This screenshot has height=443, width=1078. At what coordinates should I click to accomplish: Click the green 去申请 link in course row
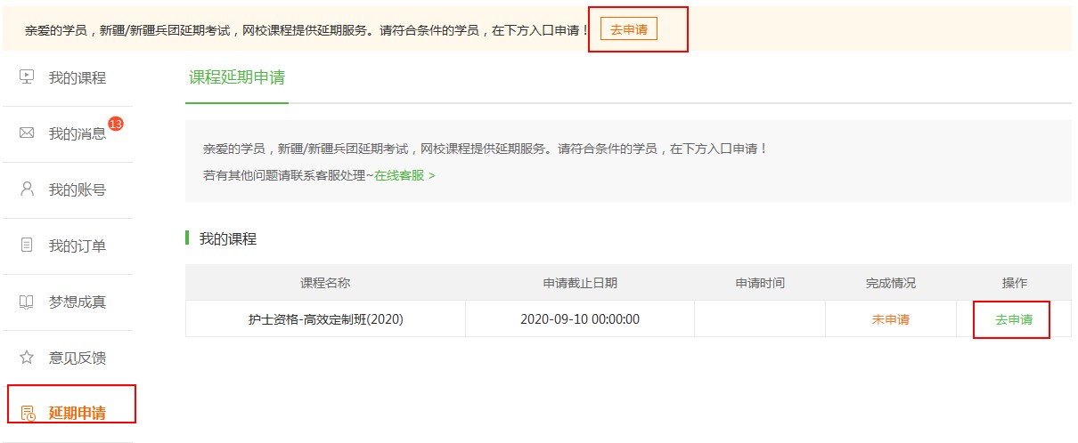pos(1013,319)
